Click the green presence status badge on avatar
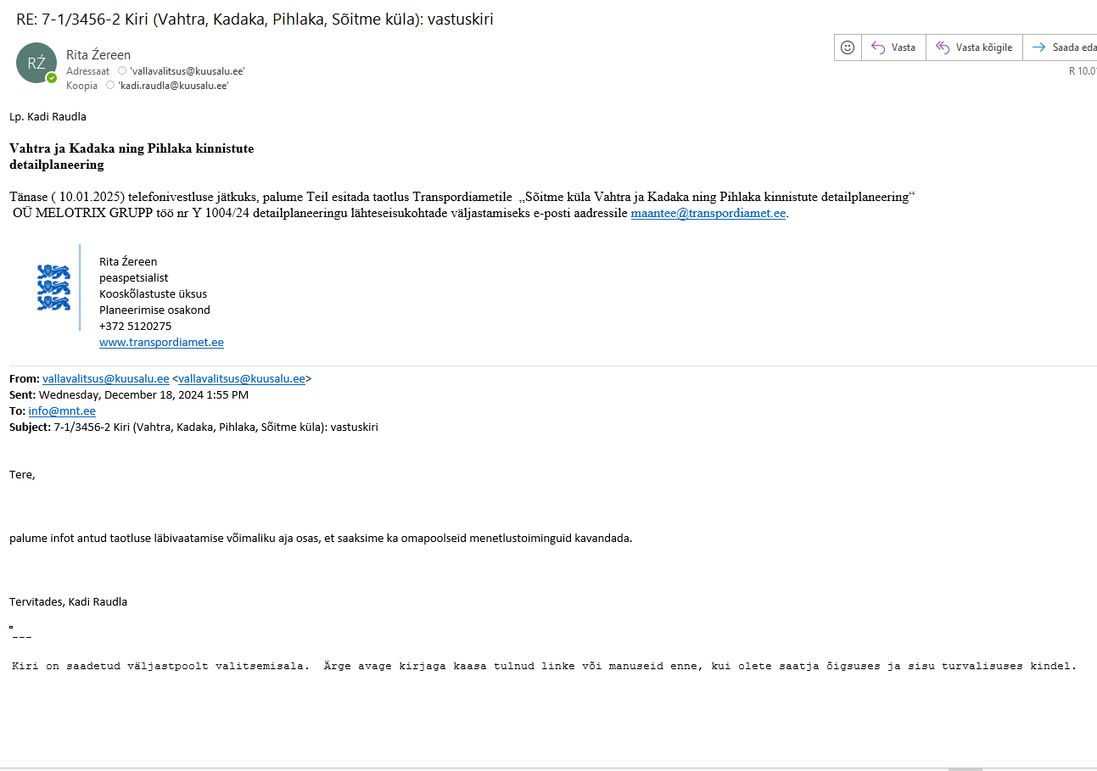 [52, 77]
